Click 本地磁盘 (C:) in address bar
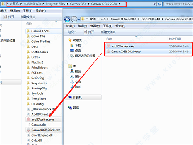Image resolution: width=193 pixels, height=145 pixels. tap(32, 4)
